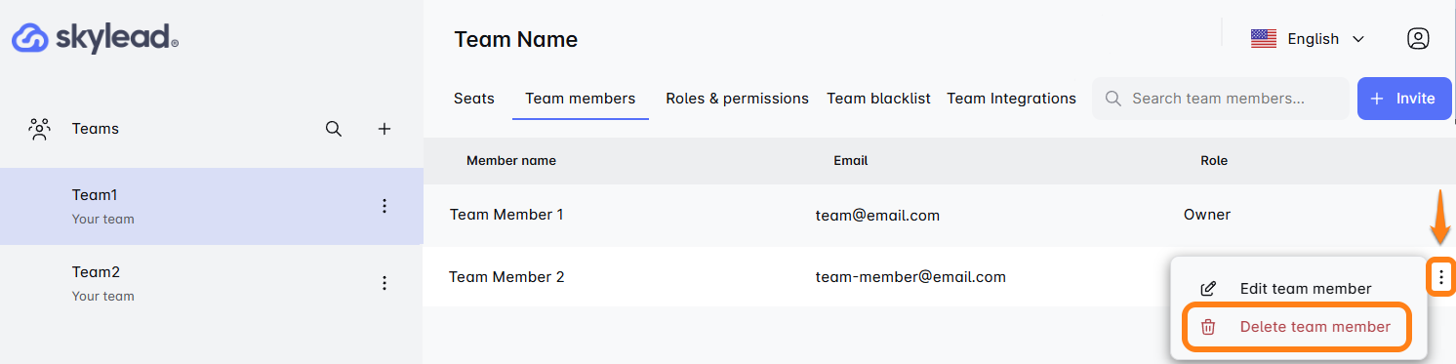
Task: Click the Team Member 1 name cell
Action: (506, 215)
